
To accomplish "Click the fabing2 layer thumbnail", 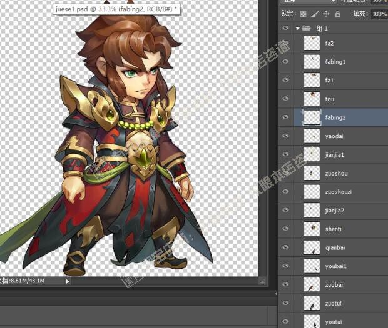I will (312, 117).
